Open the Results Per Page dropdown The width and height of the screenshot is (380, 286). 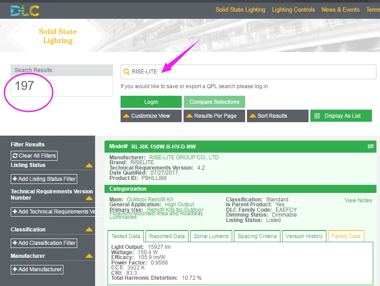[x=214, y=116]
